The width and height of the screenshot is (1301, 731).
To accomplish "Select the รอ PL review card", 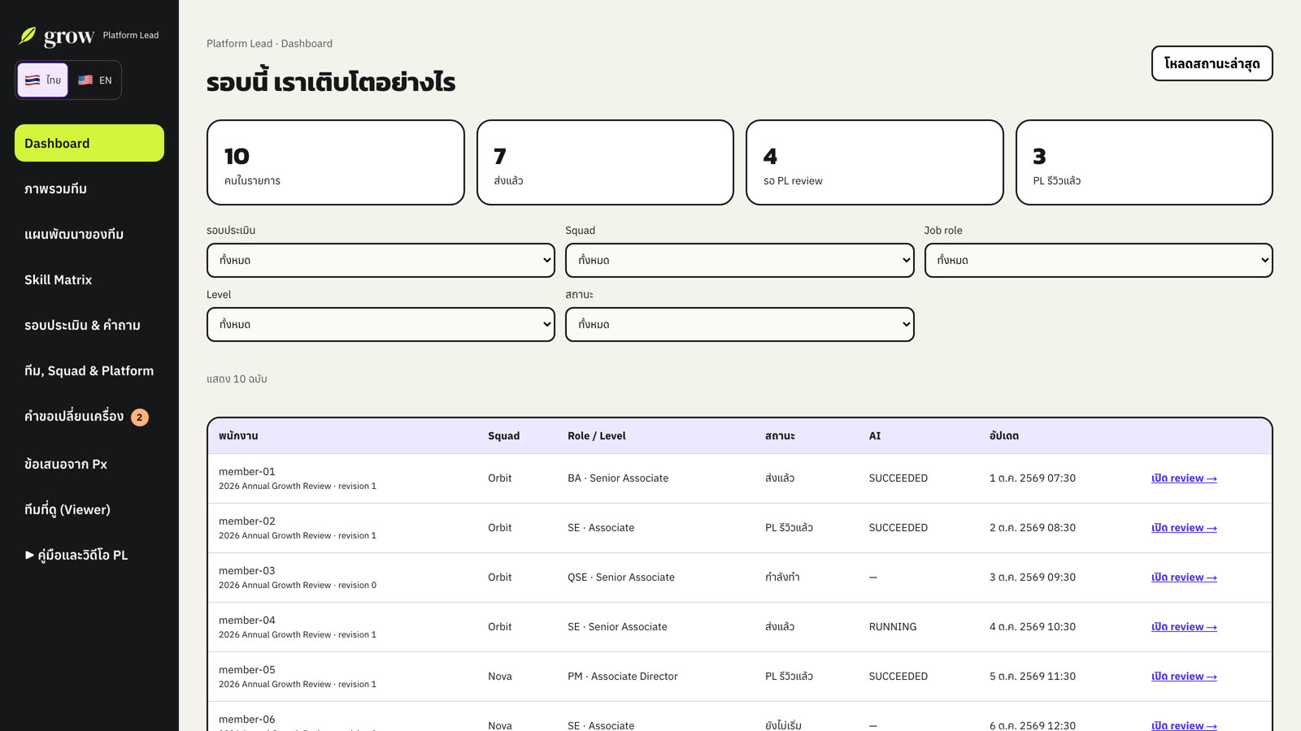I will coord(874,162).
